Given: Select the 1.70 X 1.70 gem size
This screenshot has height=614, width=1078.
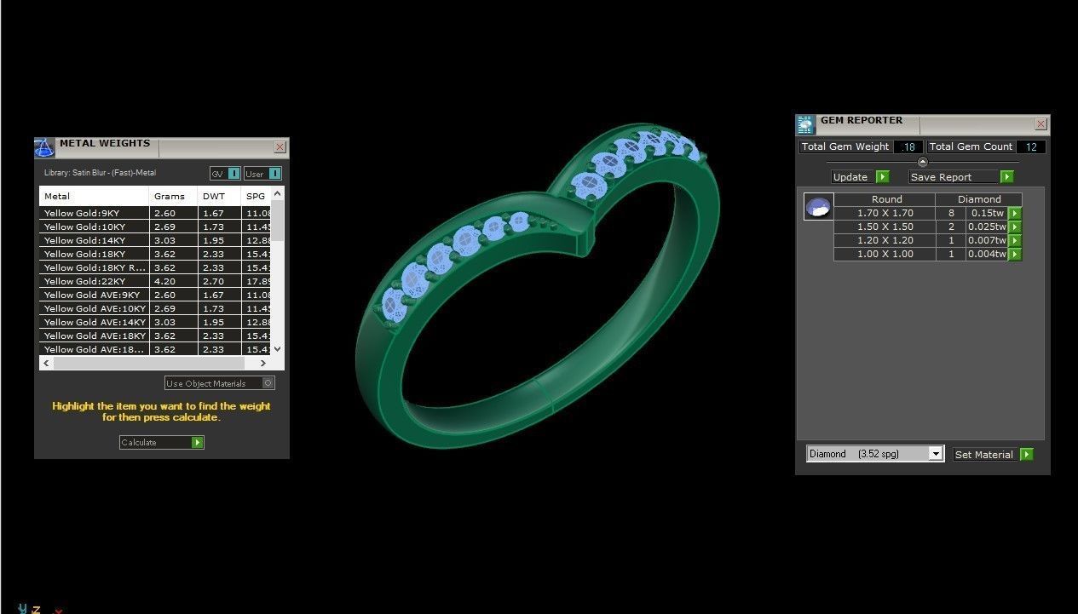Looking at the screenshot, I should point(885,213).
